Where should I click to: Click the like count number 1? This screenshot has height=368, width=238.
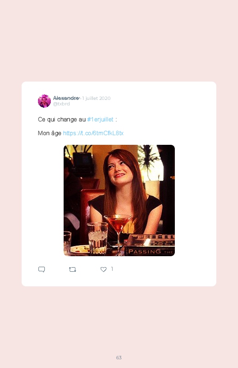click(112, 269)
